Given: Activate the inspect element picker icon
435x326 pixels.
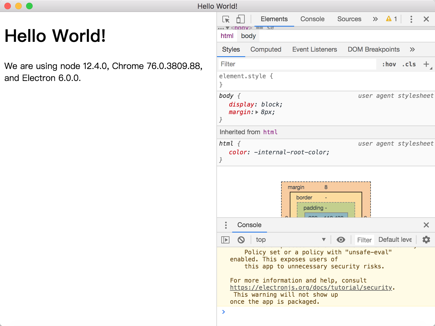Looking at the screenshot, I should click(x=226, y=19).
